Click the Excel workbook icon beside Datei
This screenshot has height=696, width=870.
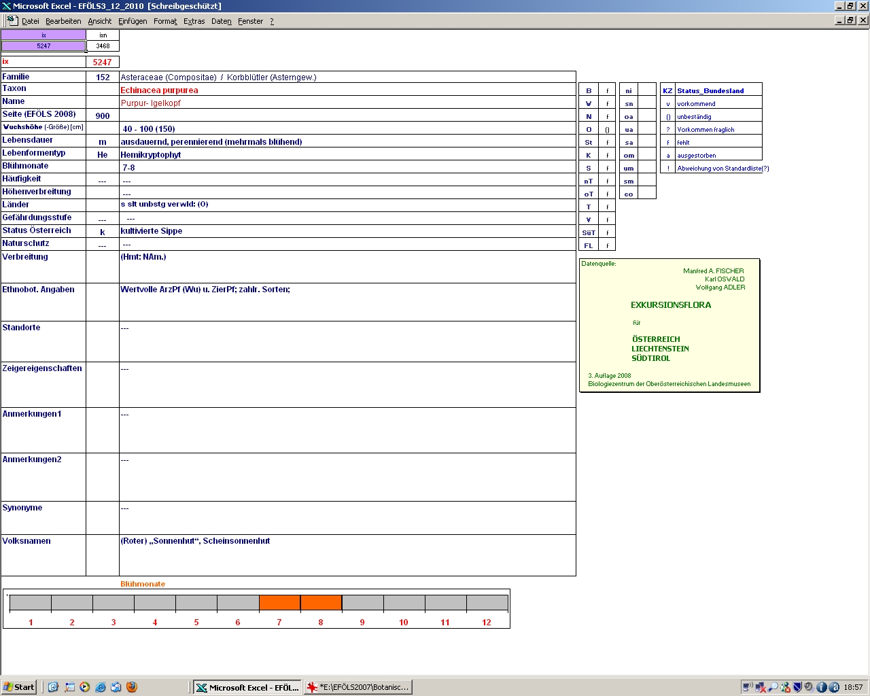coord(12,20)
